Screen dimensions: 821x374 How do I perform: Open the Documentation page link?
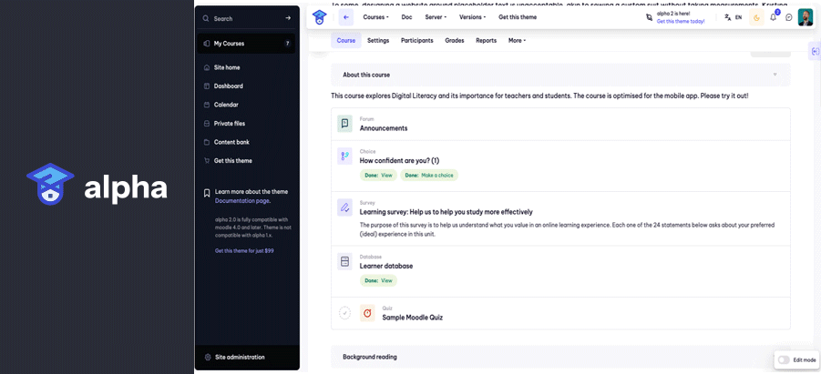pos(241,201)
